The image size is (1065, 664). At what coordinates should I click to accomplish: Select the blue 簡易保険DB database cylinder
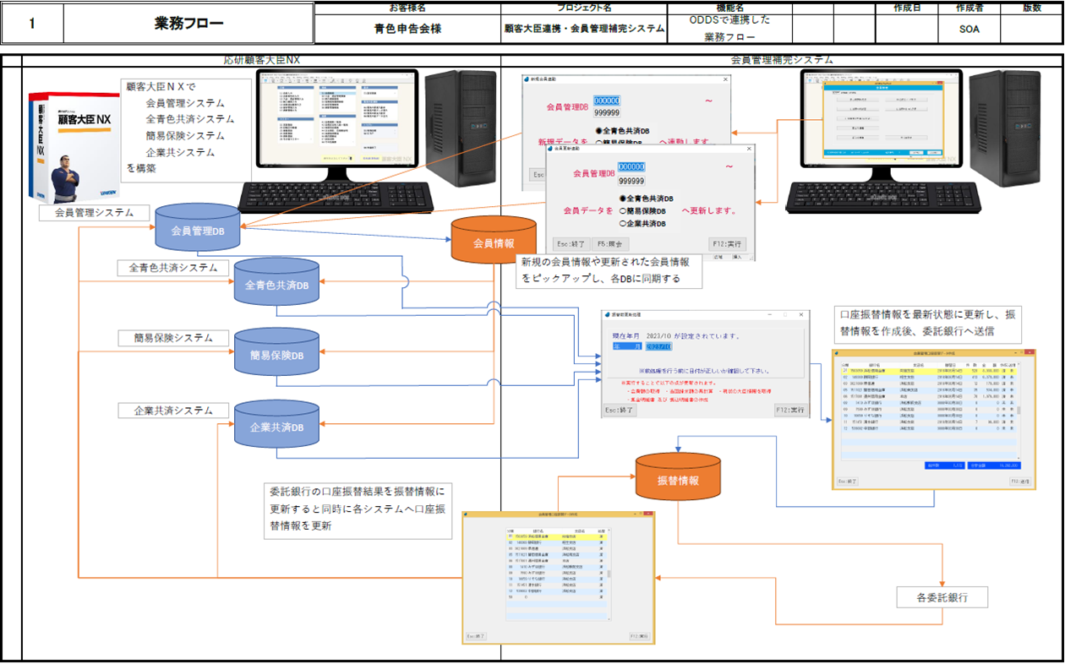pyautogui.click(x=276, y=352)
